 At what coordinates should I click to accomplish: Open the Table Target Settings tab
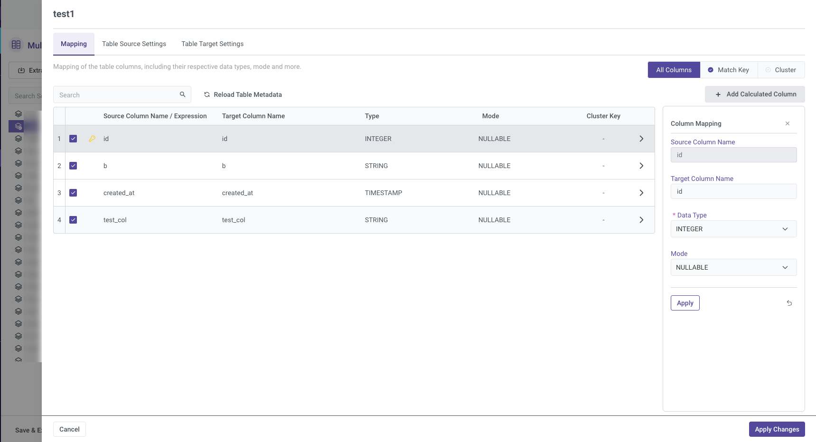212,44
